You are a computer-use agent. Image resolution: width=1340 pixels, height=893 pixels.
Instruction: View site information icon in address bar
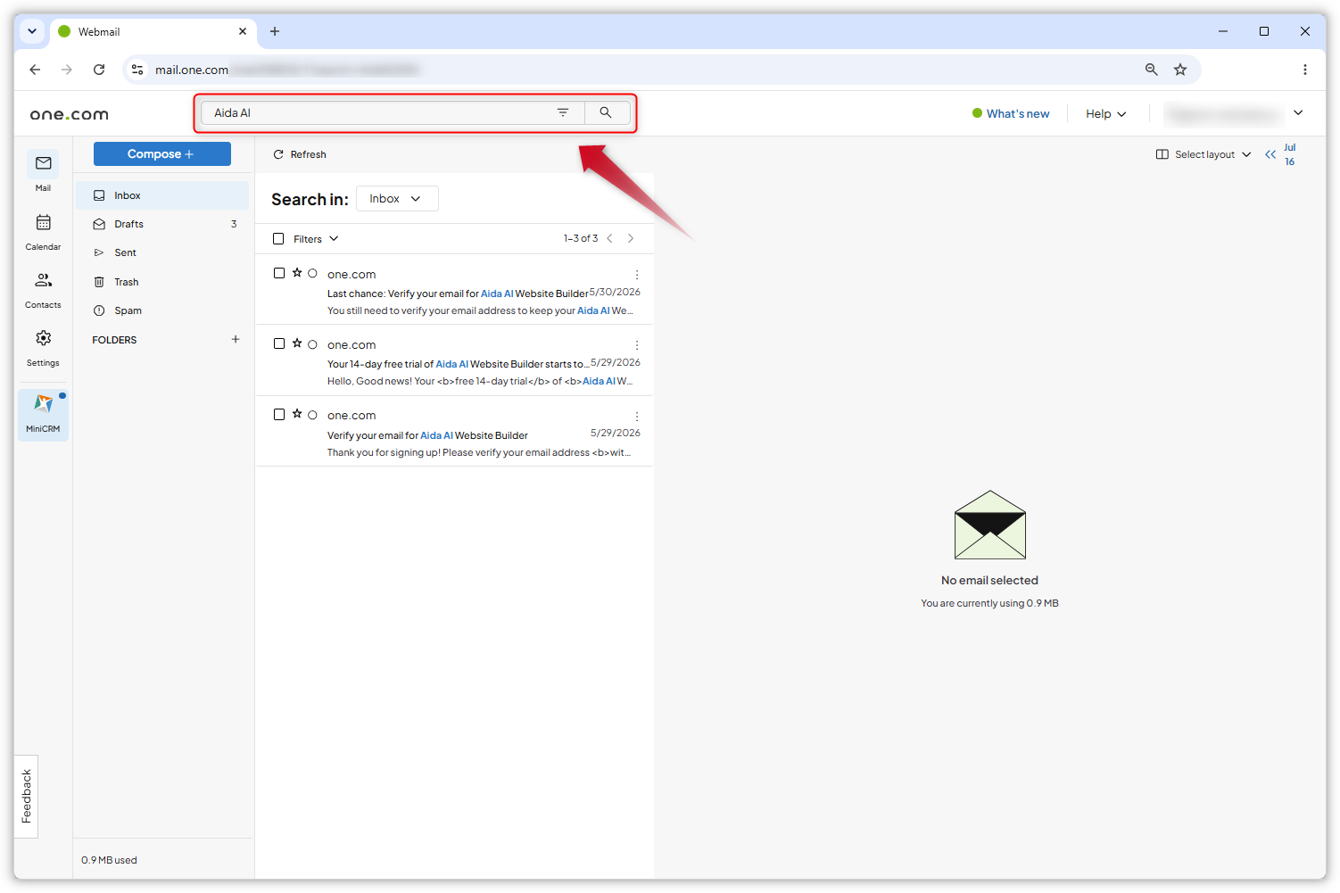[x=137, y=70]
